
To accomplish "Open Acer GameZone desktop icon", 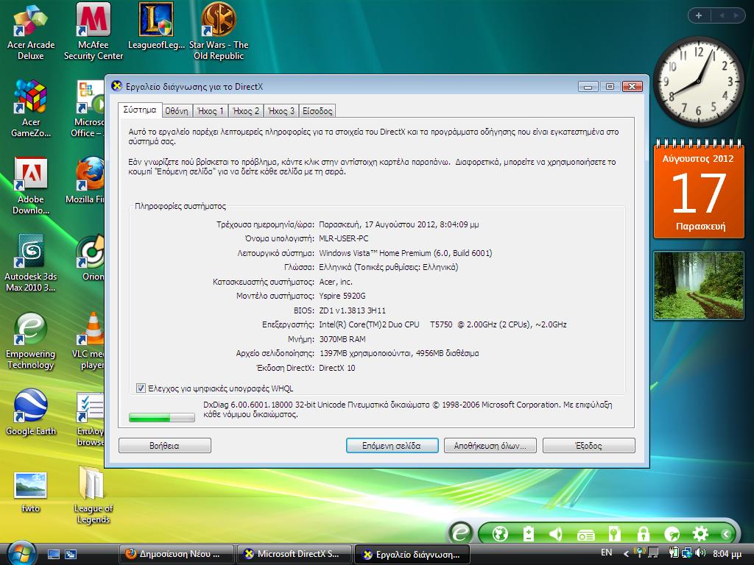I will [x=31, y=110].
